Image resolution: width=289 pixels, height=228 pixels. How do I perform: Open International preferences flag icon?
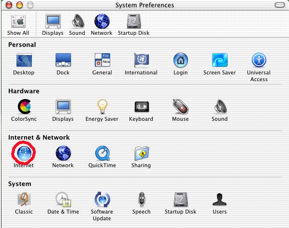tap(142, 60)
